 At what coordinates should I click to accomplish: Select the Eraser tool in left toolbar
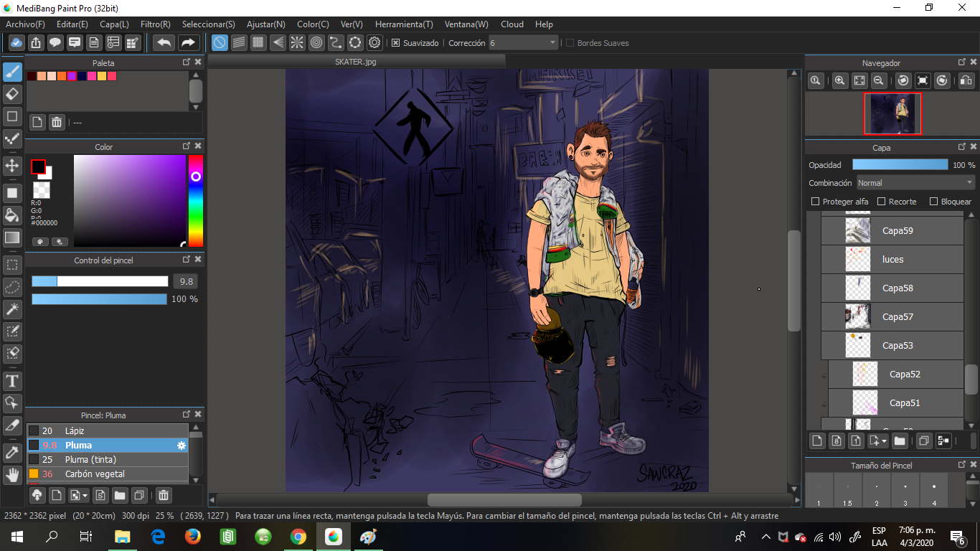(12, 94)
